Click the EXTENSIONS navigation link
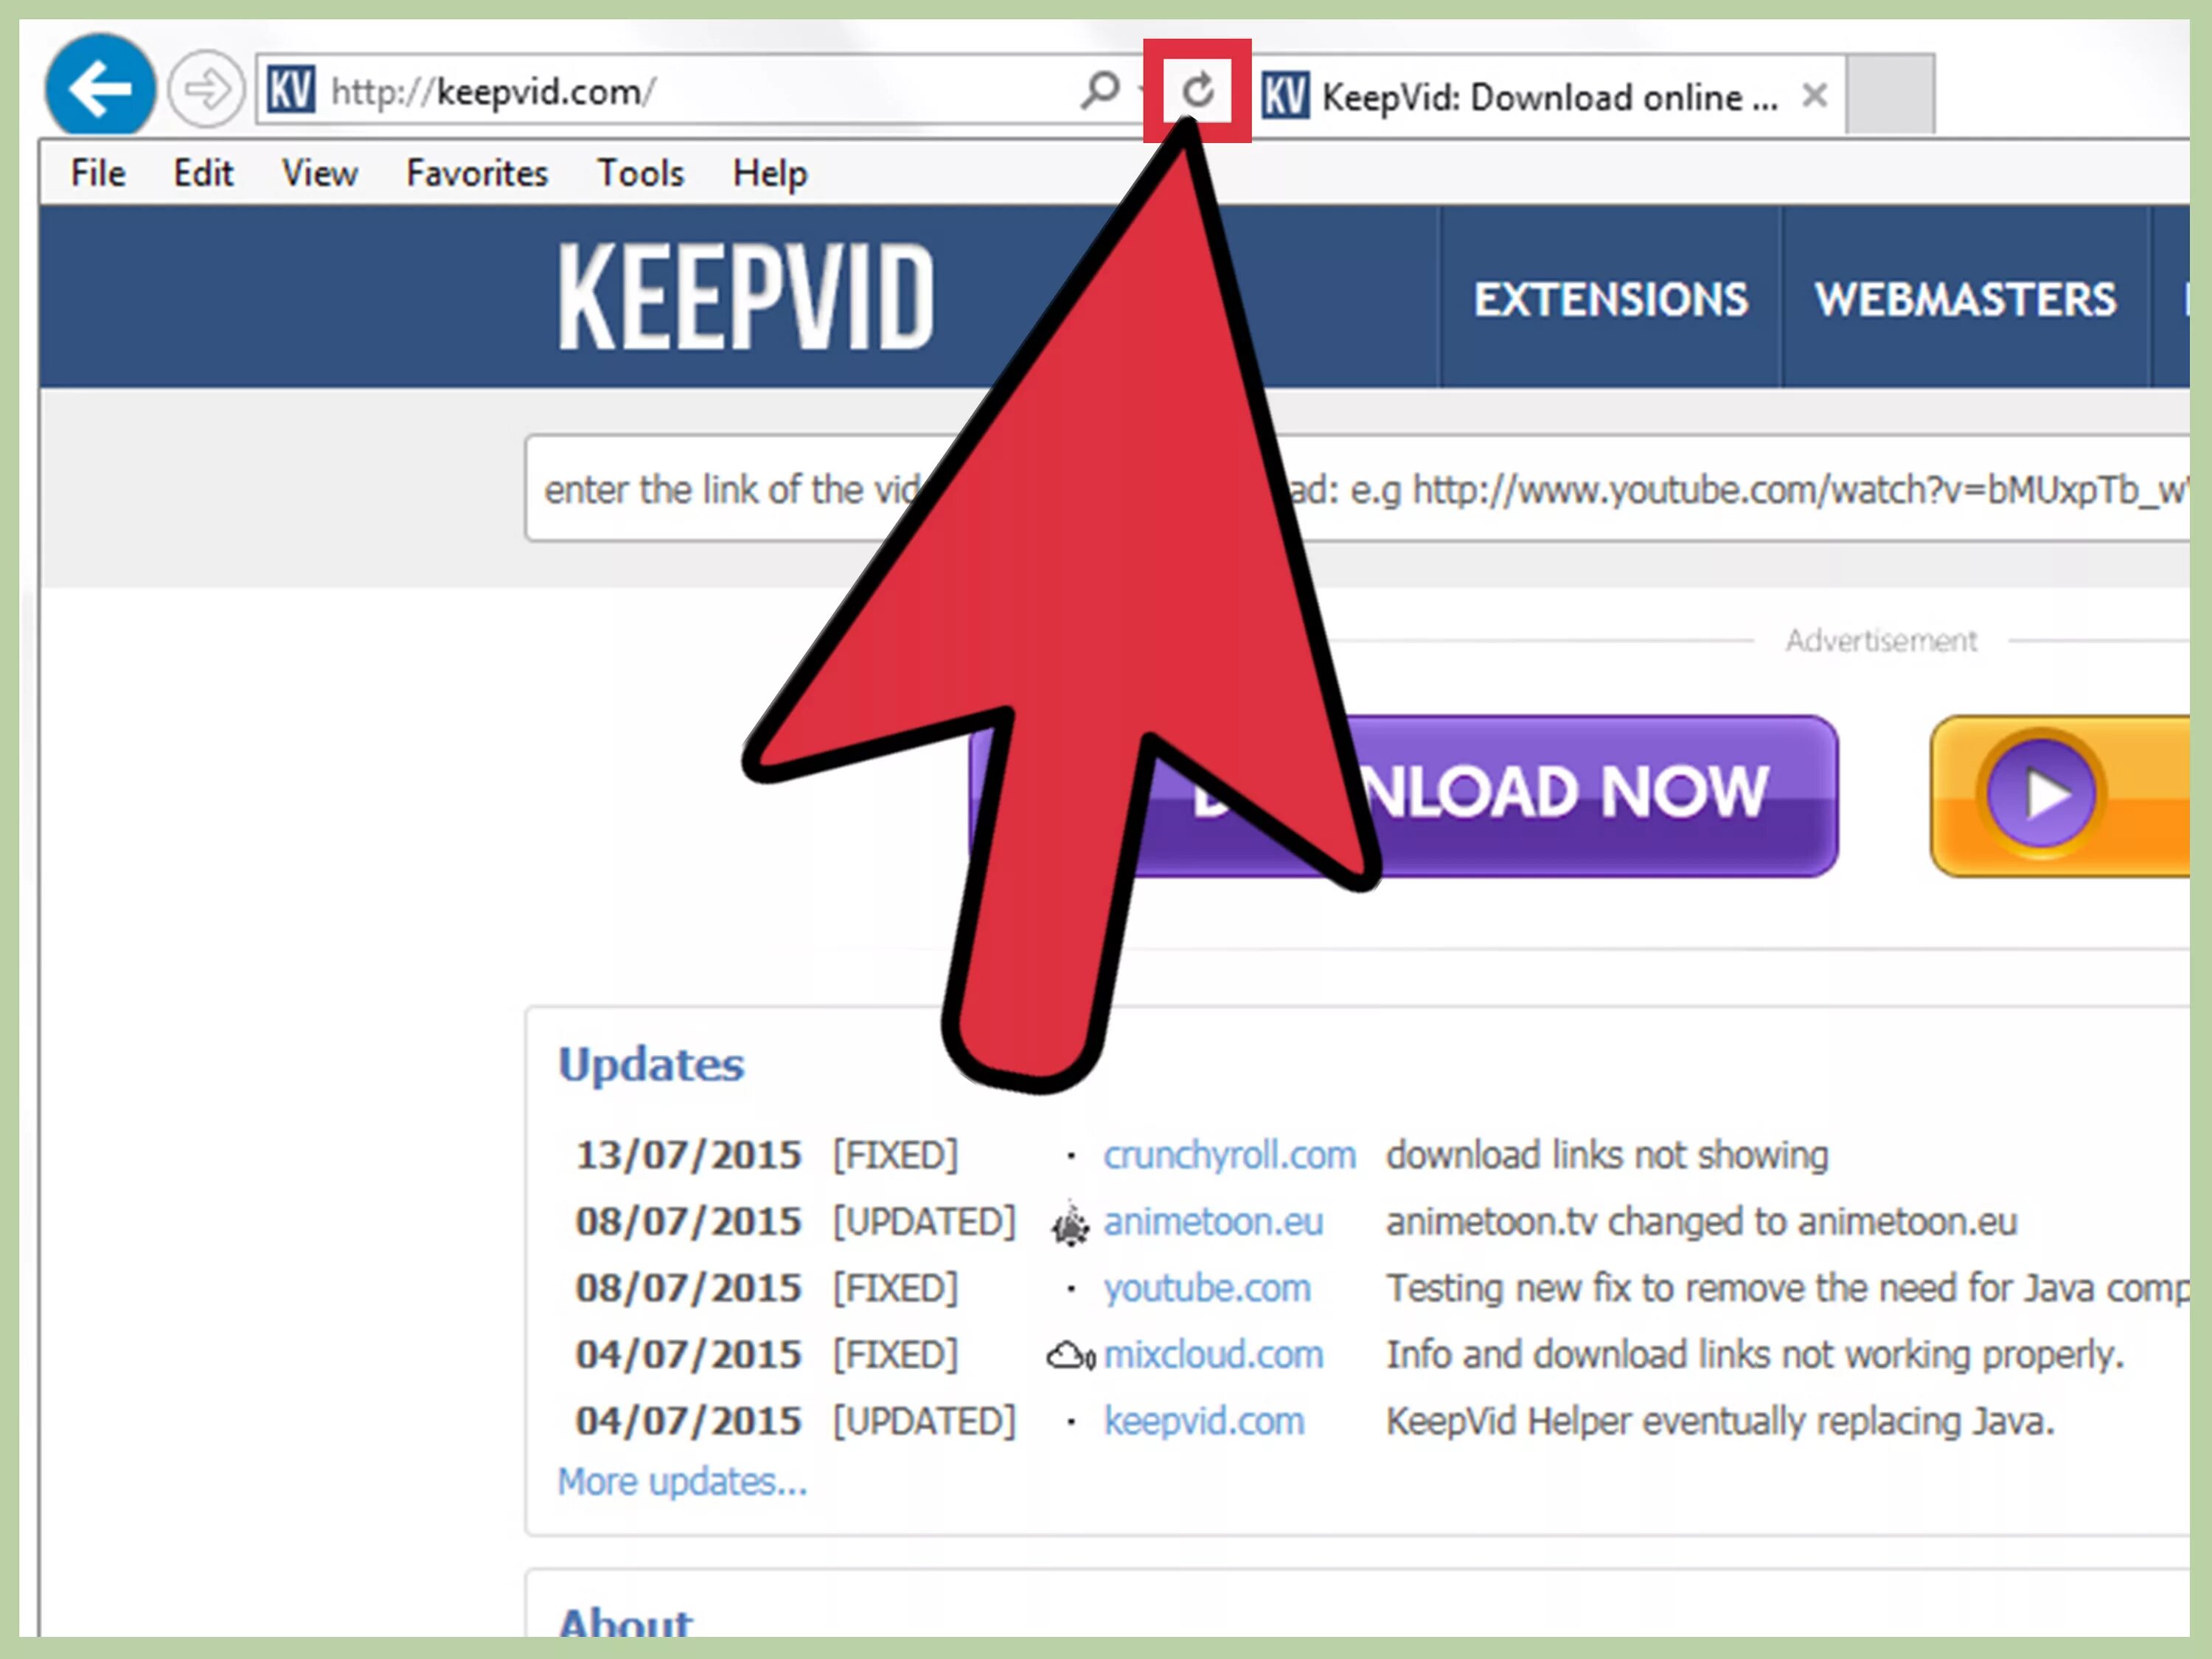The image size is (2212, 1659). point(1610,299)
